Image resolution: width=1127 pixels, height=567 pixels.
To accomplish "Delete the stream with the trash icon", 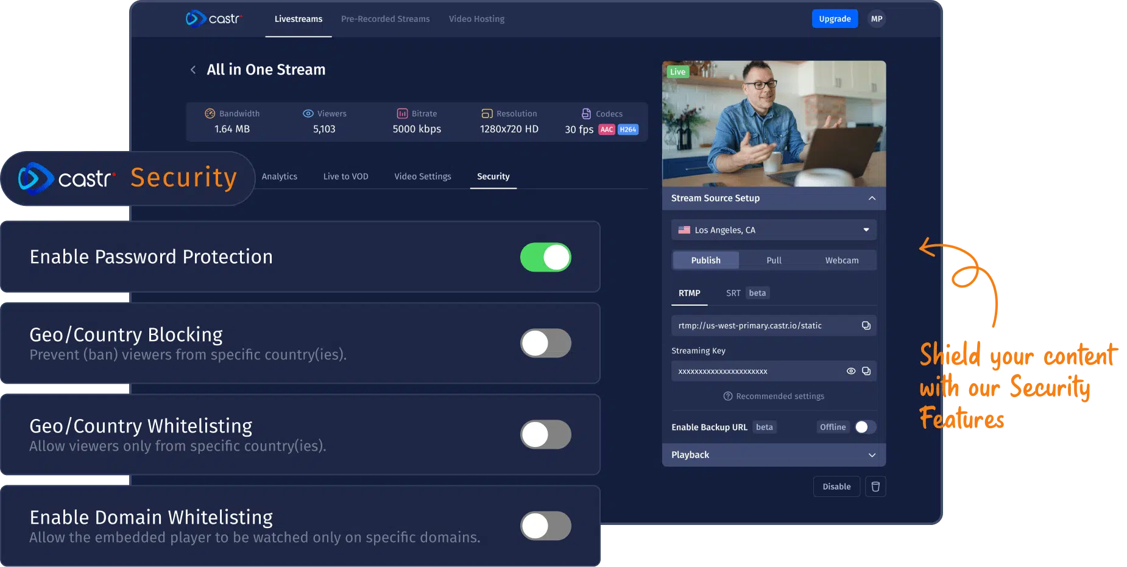I will (x=875, y=487).
